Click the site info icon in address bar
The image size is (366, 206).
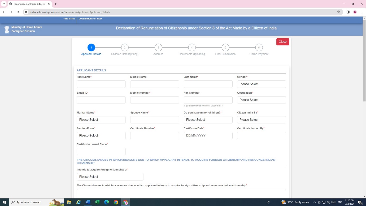26,12
